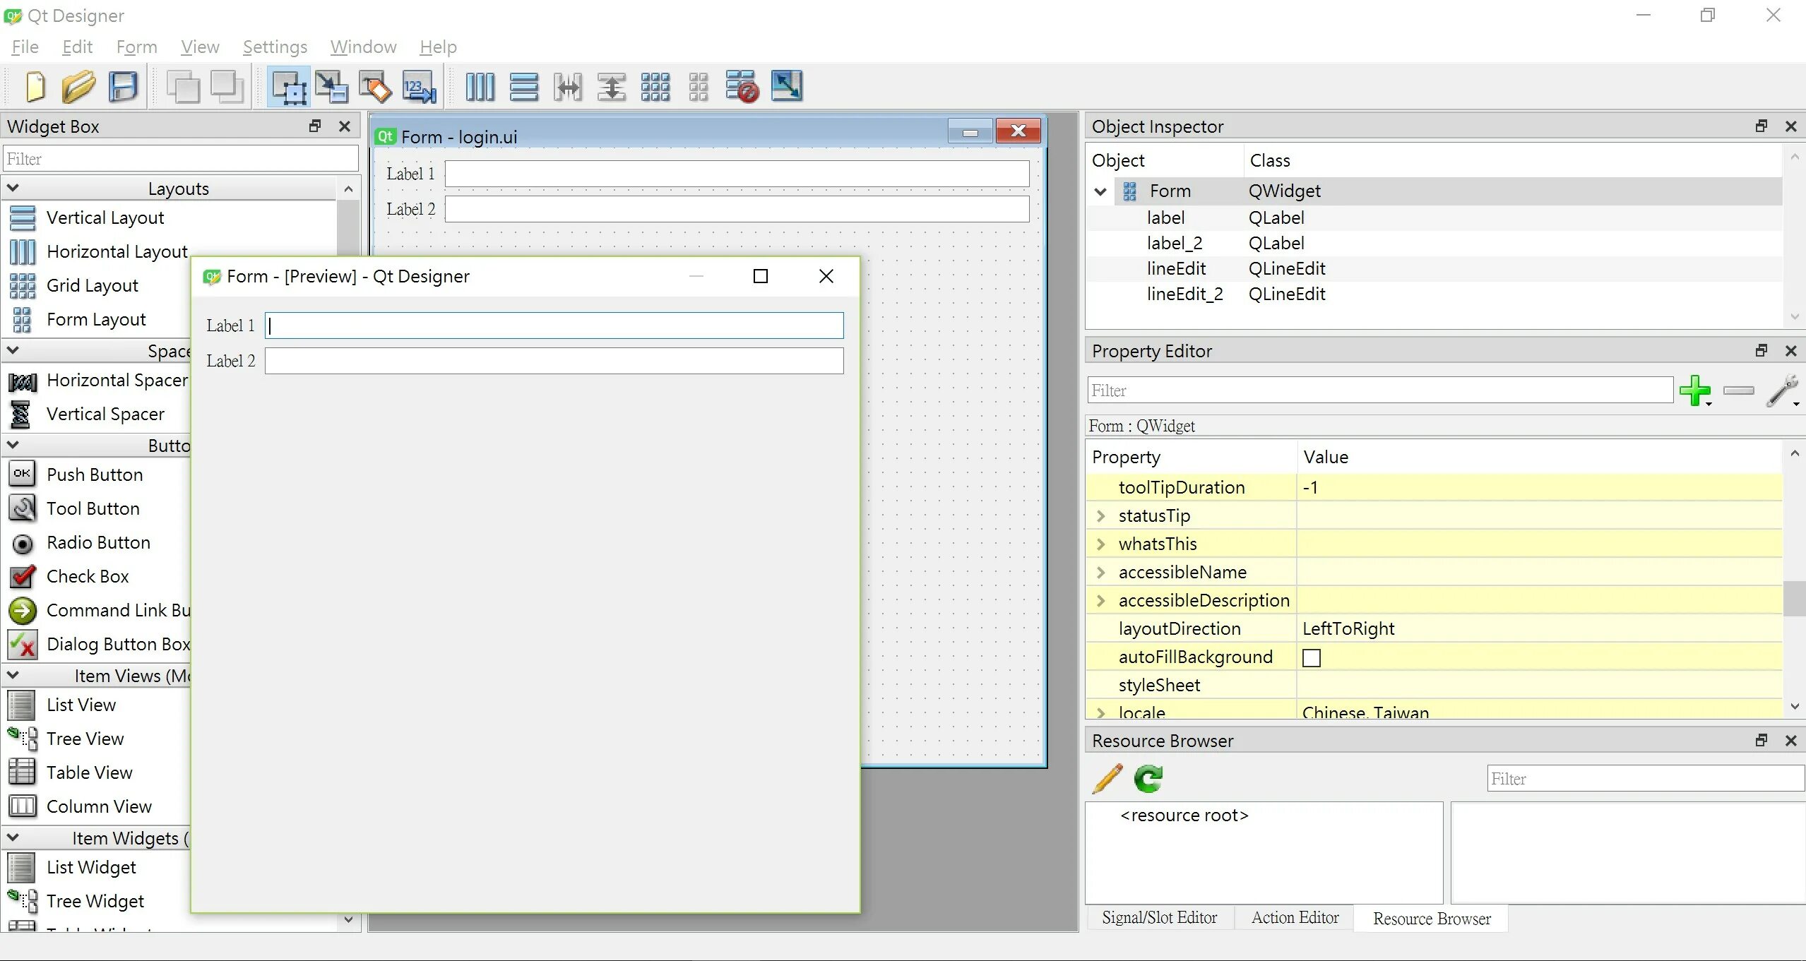Click the green reload resources icon
The image size is (1806, 961).
1148,779
